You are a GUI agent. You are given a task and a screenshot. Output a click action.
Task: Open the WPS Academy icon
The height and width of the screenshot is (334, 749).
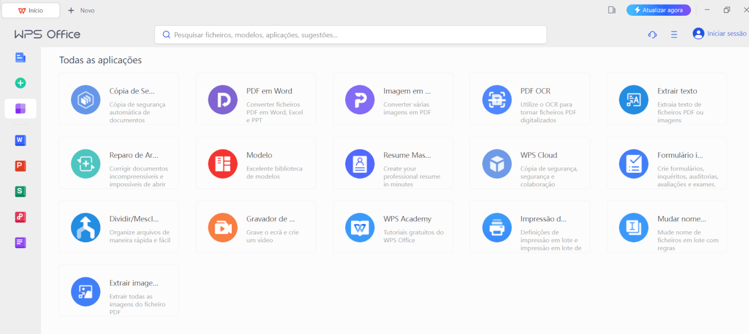360,227
